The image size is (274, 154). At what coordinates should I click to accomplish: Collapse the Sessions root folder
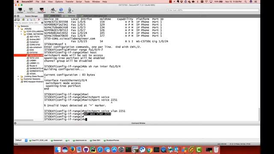coord(15,26)
